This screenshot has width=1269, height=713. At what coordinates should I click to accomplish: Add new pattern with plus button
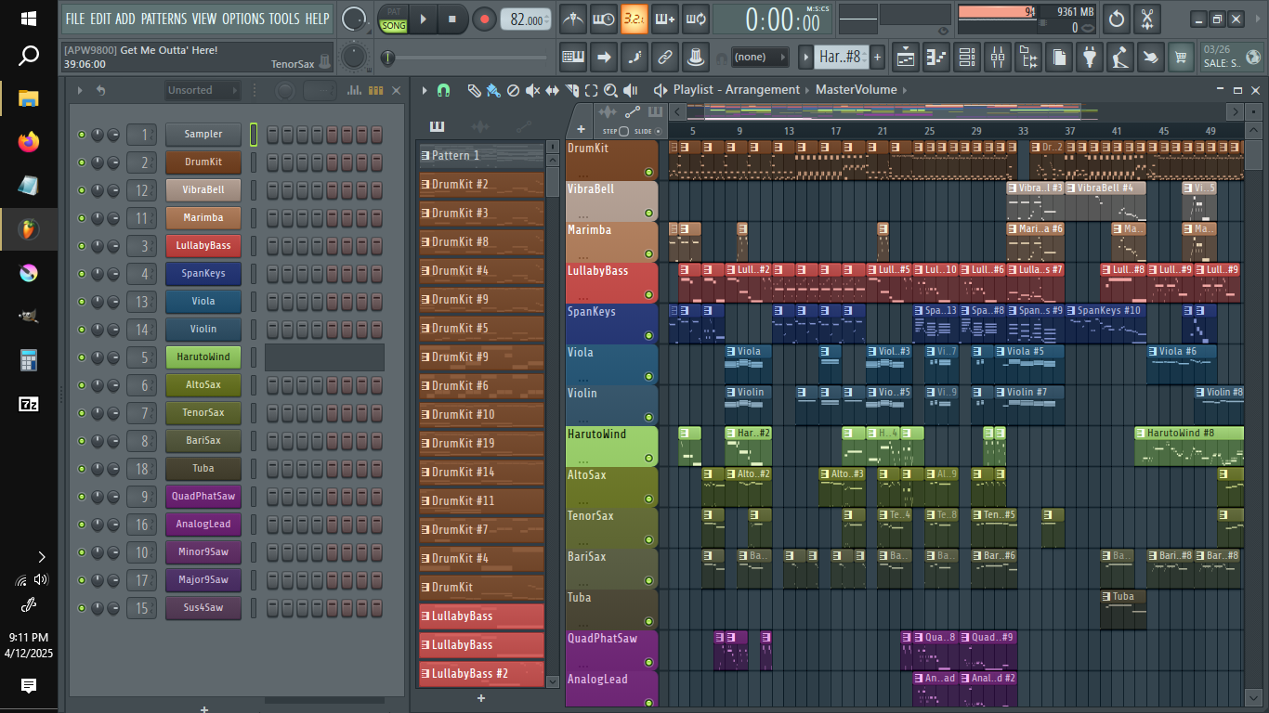(x=877, y=58)
